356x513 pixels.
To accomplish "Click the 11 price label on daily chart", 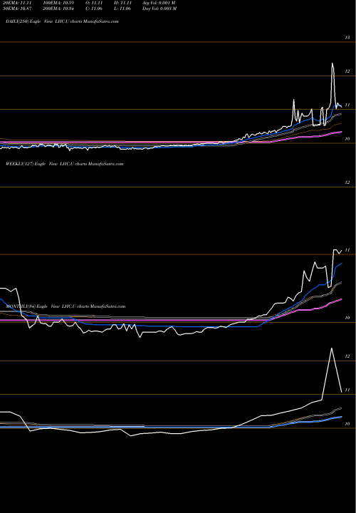I will click(x=347, y=105).
